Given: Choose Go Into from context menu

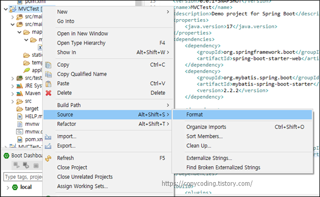Looking at the screenshot, I should (108, 21).
